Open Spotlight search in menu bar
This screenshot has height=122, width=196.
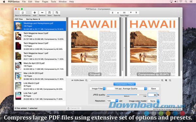[186, 2]
